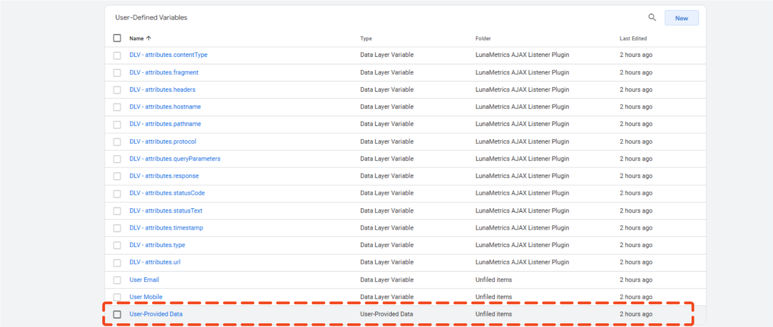Open the DLV - attributes.fragment variable
Viewport: 773px width, 327px height.
click(164, 72)
